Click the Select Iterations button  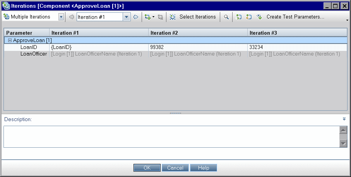[193, 17]
